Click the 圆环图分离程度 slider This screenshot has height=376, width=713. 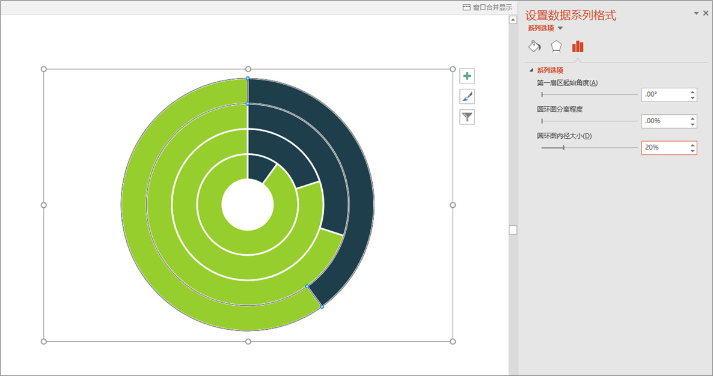589,121
